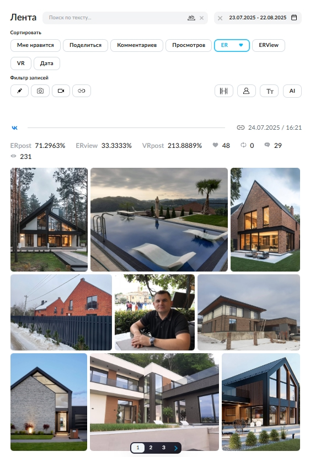
Task: Sort by Комментариев
Action: click(137, 45)
